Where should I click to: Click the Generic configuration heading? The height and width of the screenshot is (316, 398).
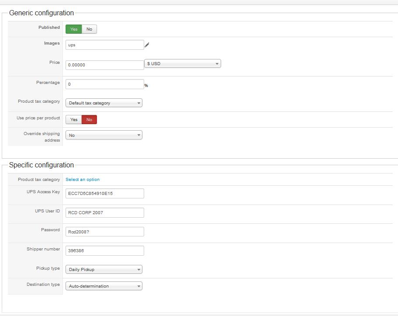click(42, 13)
